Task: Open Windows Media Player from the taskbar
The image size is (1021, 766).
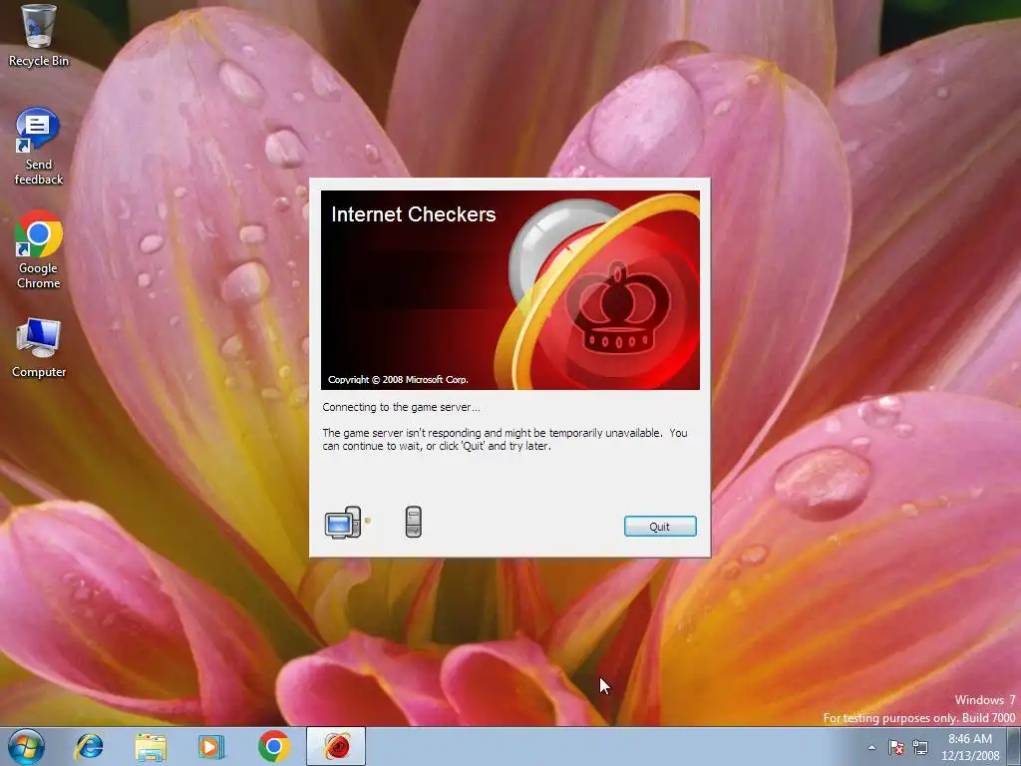Action: (x=211, y=746)
